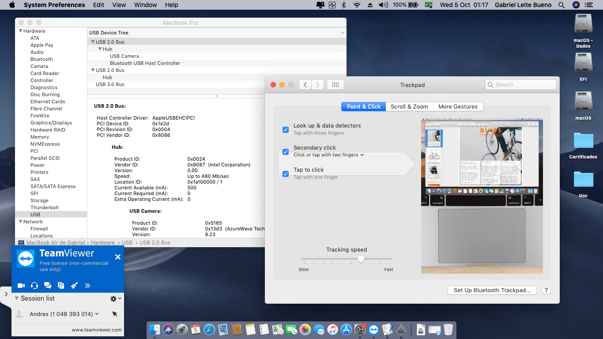Open Photos app in Dock
Viewport: 603px width, 339px height.
pos(305,329)
